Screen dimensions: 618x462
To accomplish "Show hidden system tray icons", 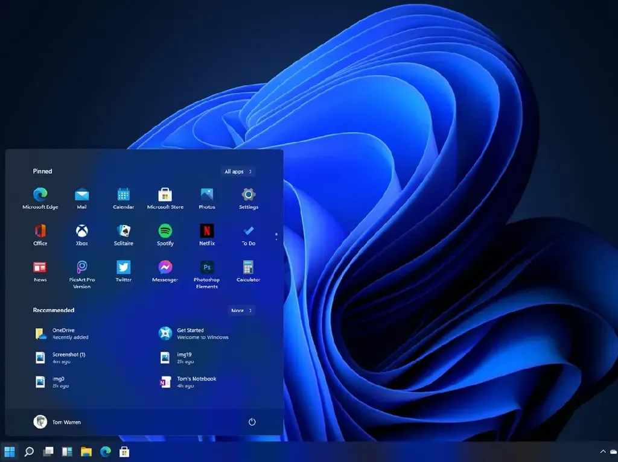I will [603, 451].
